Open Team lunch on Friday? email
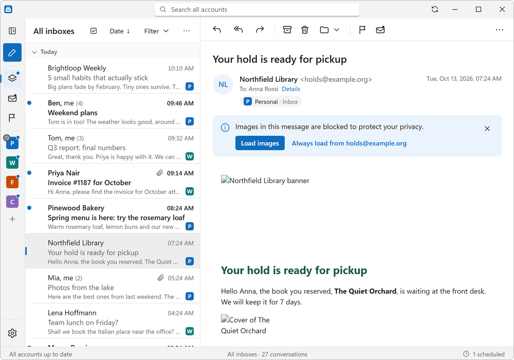The width and height of the screenshot is (514, 360). point(113,321)
